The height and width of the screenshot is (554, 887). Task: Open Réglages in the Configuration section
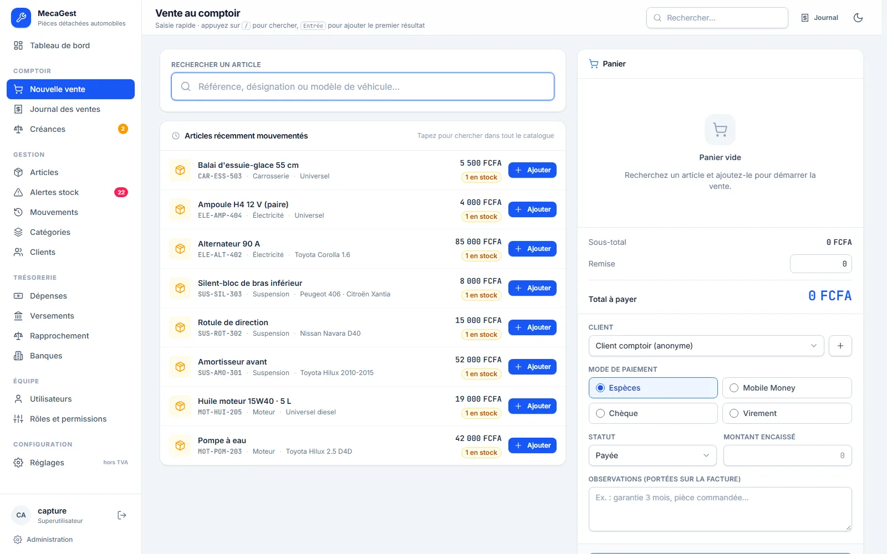pyautogui.click(x=70, y=463)
